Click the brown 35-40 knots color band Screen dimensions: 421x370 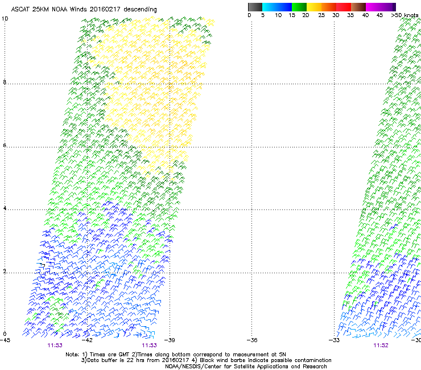click(x=358, y=7)
